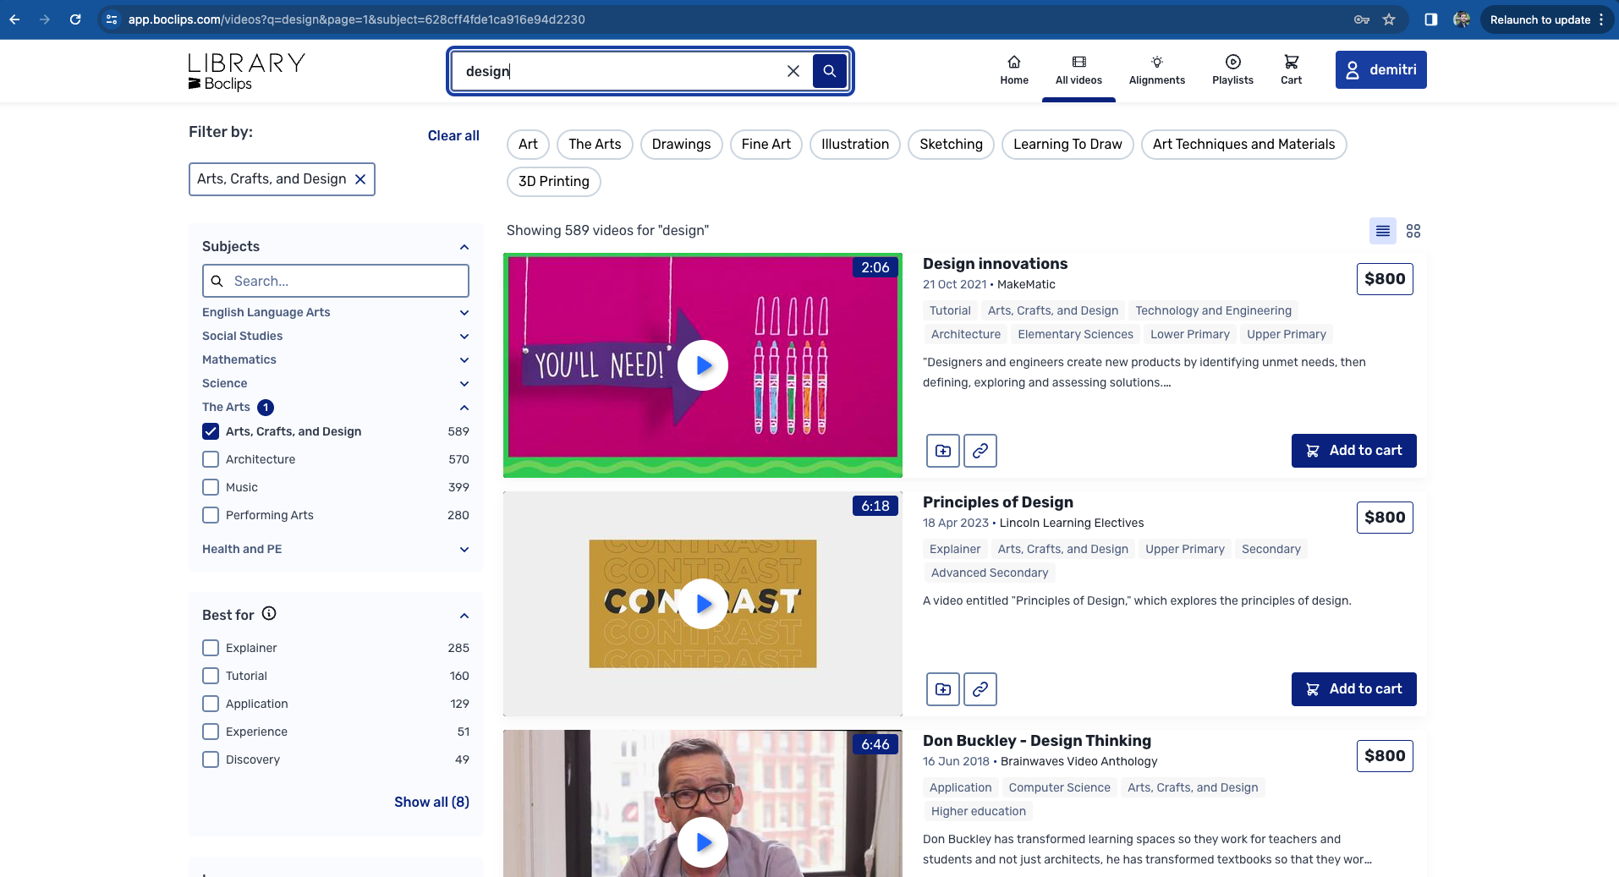Add Principles of Design to cart
The image size is (1619, 877).
(1353, 689)
